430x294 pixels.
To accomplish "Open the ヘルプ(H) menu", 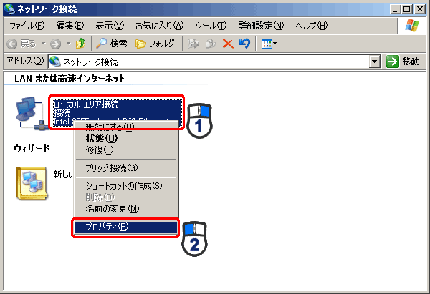I will 312,26.
